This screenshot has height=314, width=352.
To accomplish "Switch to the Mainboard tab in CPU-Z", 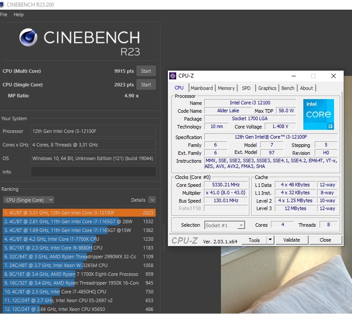I will (202, 88).
